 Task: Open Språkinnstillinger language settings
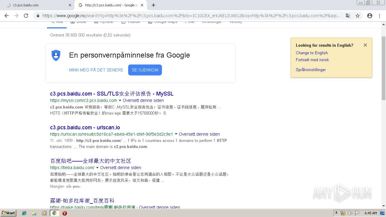point(311,70)
